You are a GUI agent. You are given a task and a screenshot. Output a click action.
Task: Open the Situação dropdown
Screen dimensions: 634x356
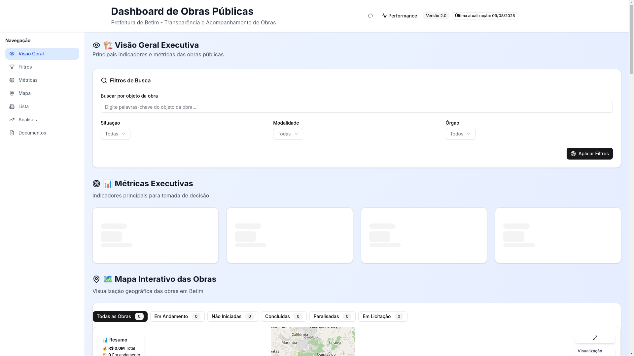coord(116,134)
